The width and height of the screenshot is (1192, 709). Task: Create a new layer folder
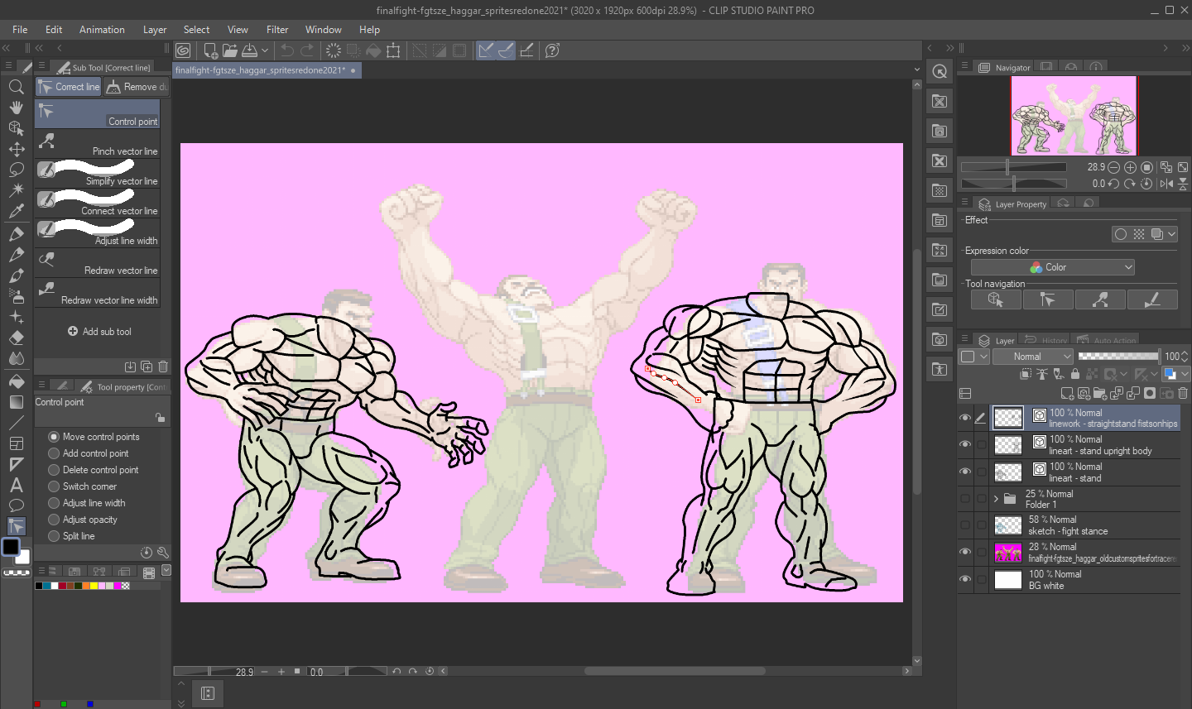(x=1100, y=393)
